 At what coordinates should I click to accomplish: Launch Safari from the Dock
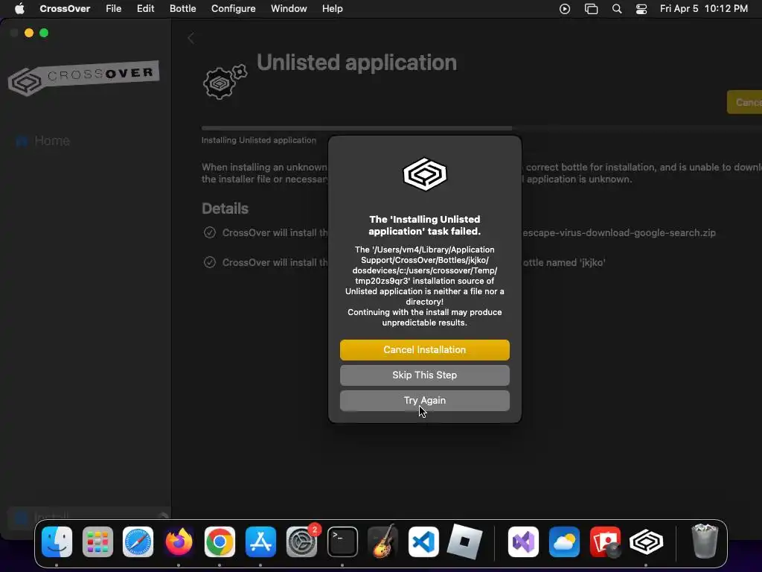[138, 541]
